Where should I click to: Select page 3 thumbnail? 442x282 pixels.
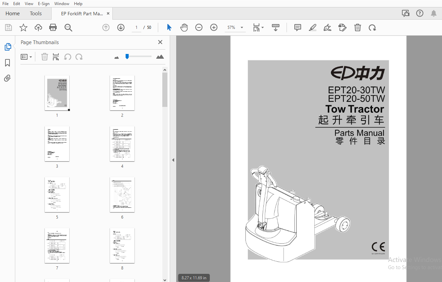57,144
